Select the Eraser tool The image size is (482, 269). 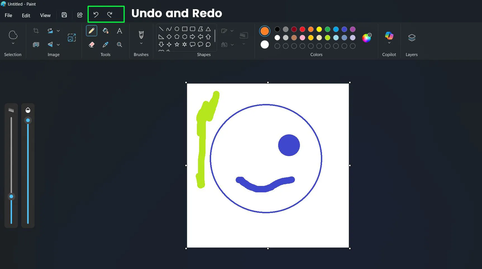click(x=92, y=45)
